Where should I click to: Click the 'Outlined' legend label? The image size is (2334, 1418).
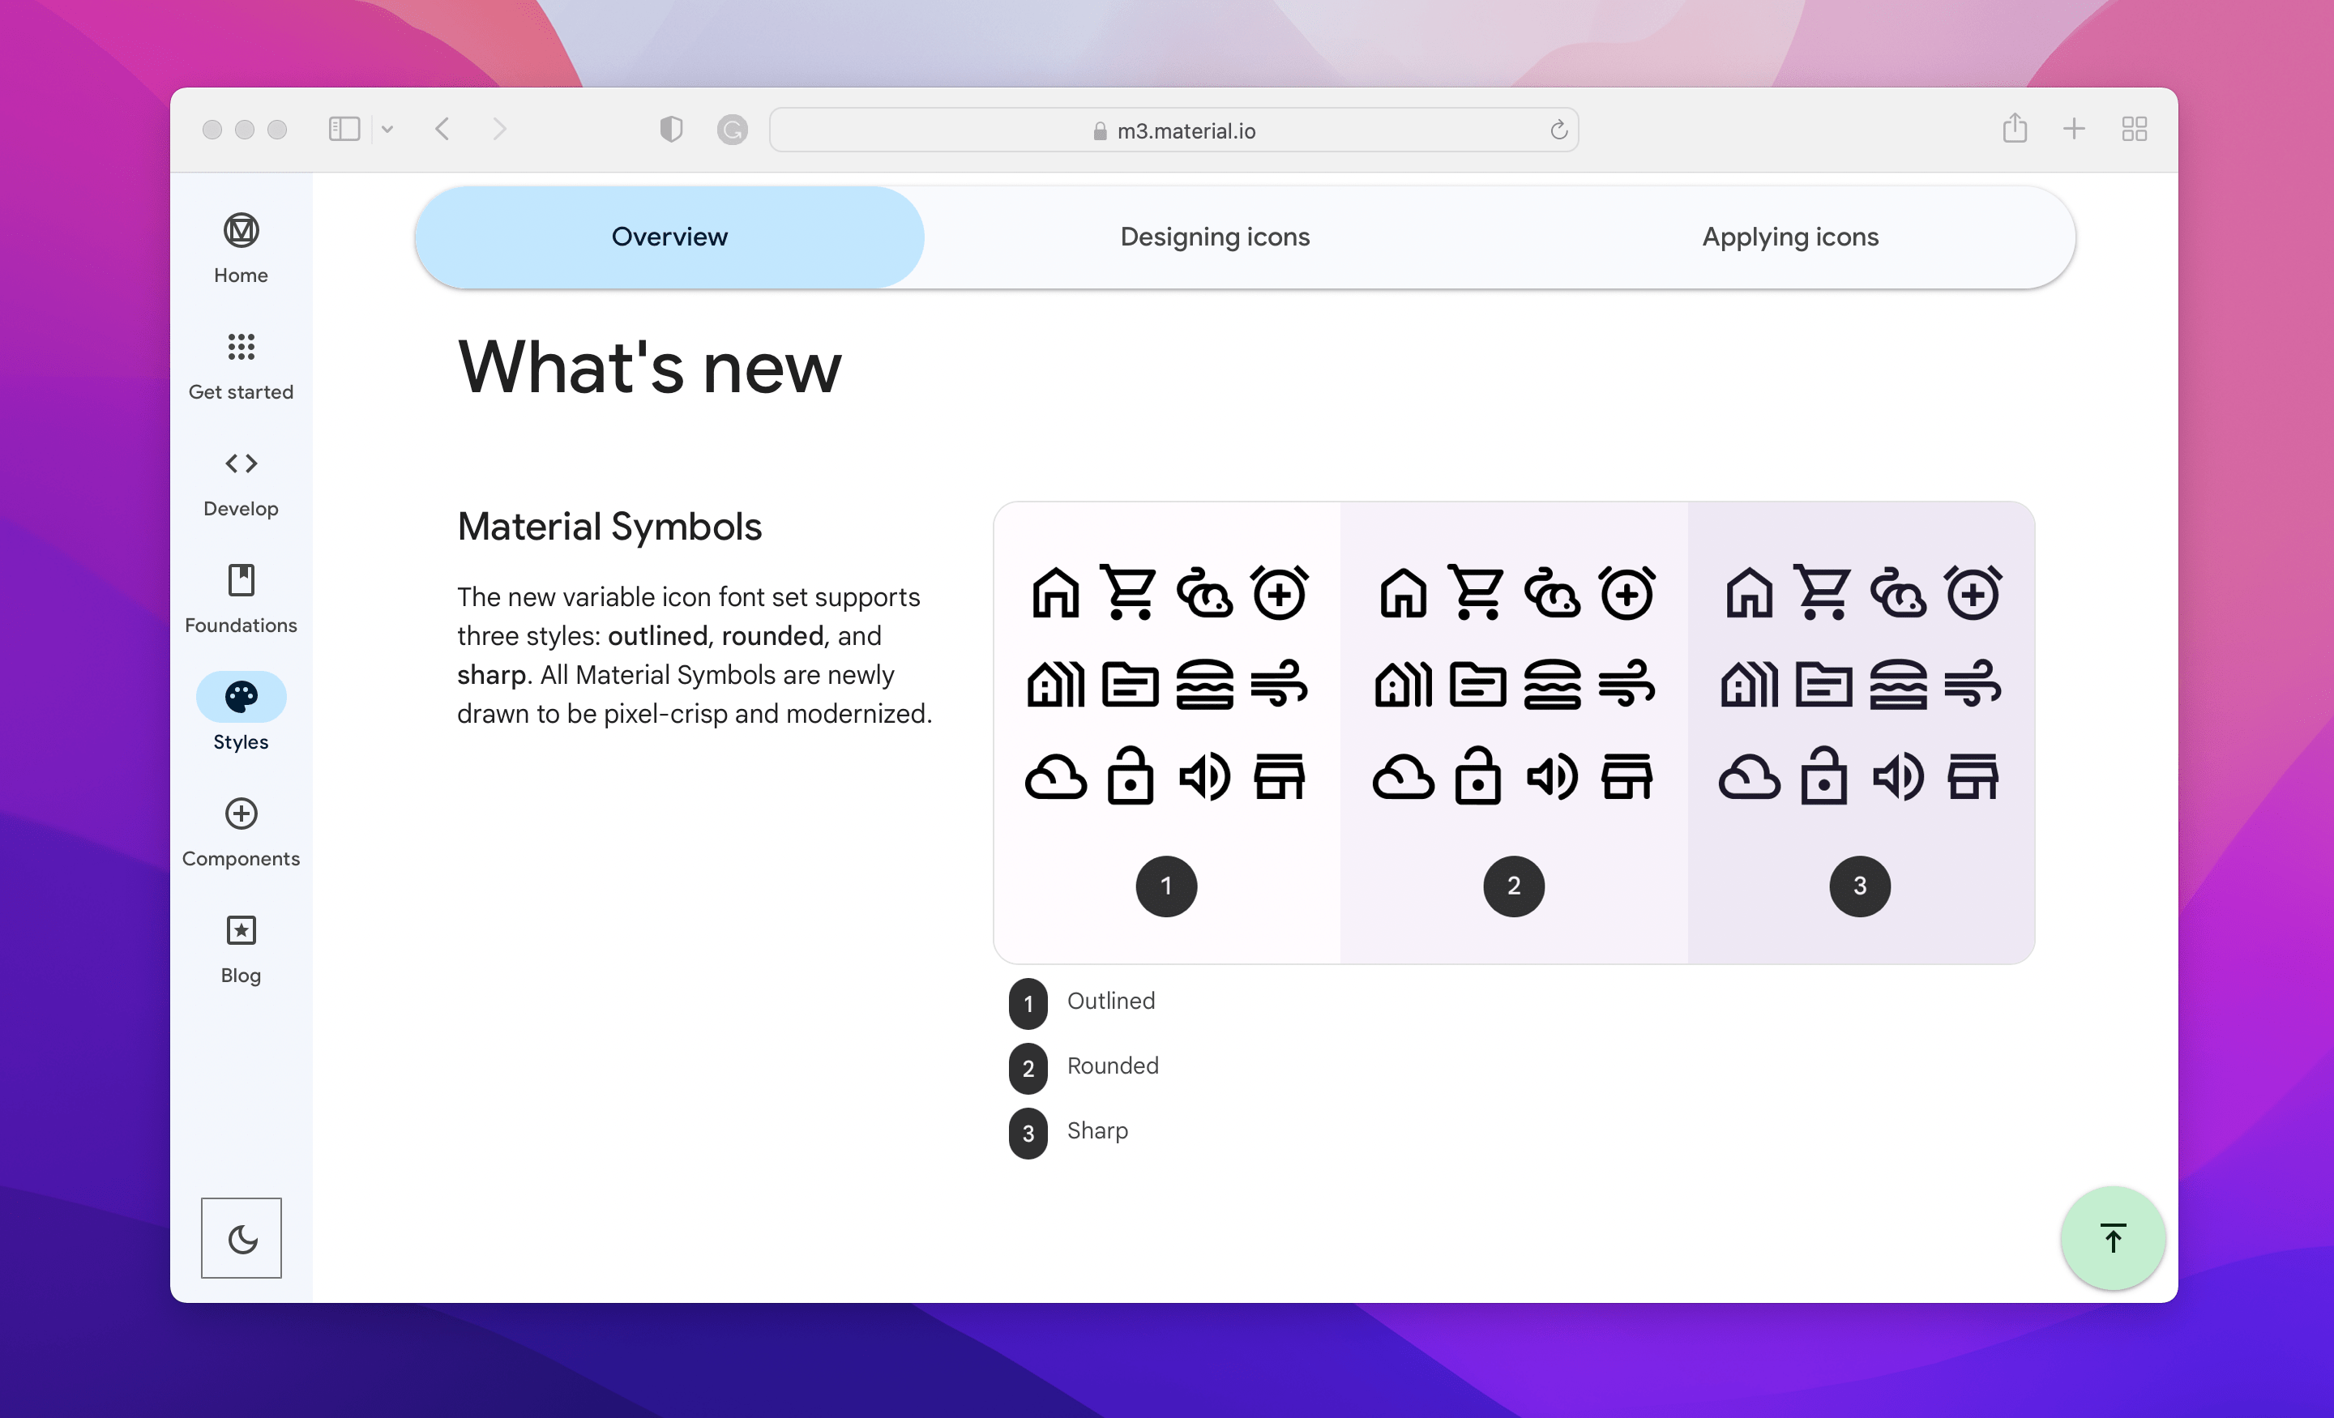click(x=1111, y=1000)
